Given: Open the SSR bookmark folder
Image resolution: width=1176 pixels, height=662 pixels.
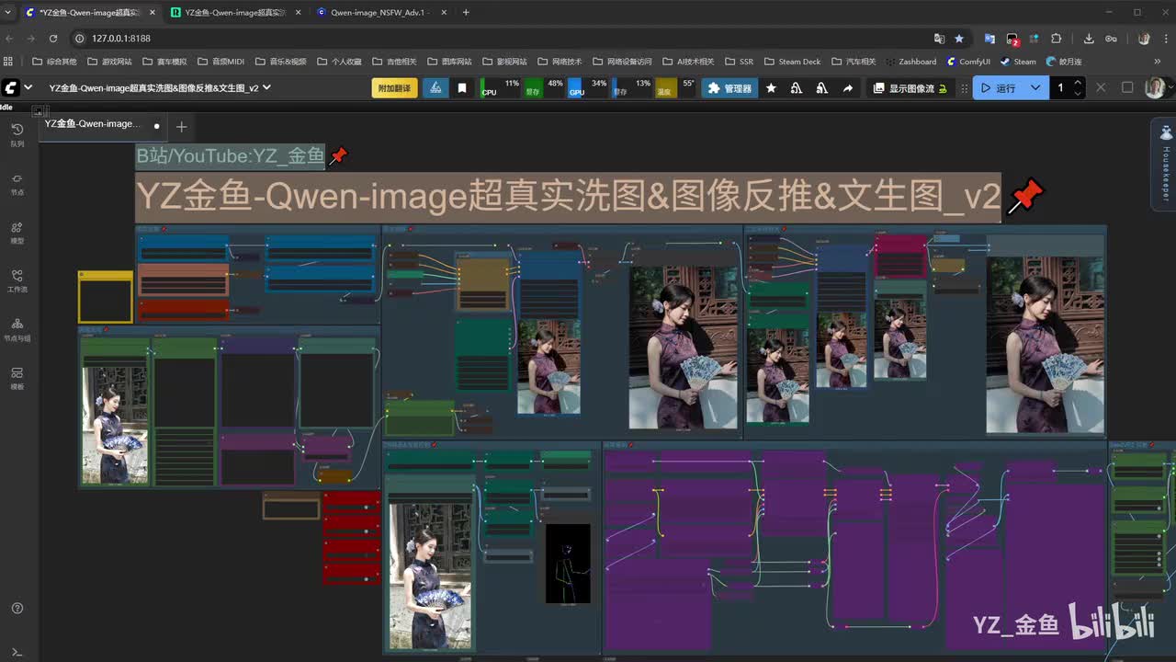Looking at the screenshot, I should point(739,62).
